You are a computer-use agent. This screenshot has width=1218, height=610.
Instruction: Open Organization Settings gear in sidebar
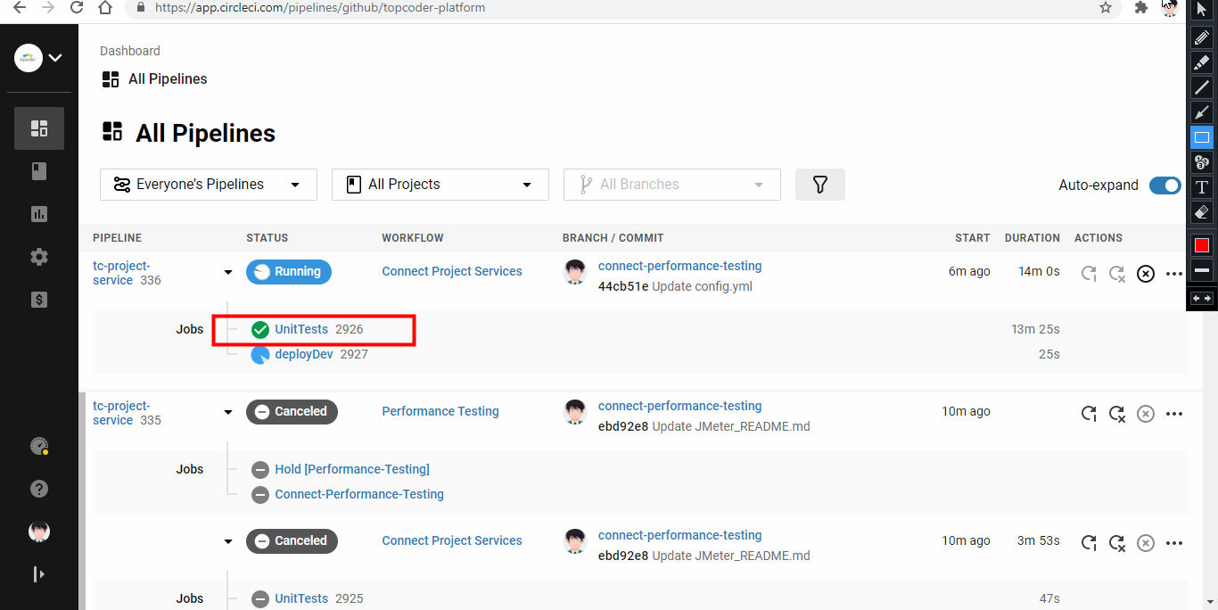(x=39, y=257)
